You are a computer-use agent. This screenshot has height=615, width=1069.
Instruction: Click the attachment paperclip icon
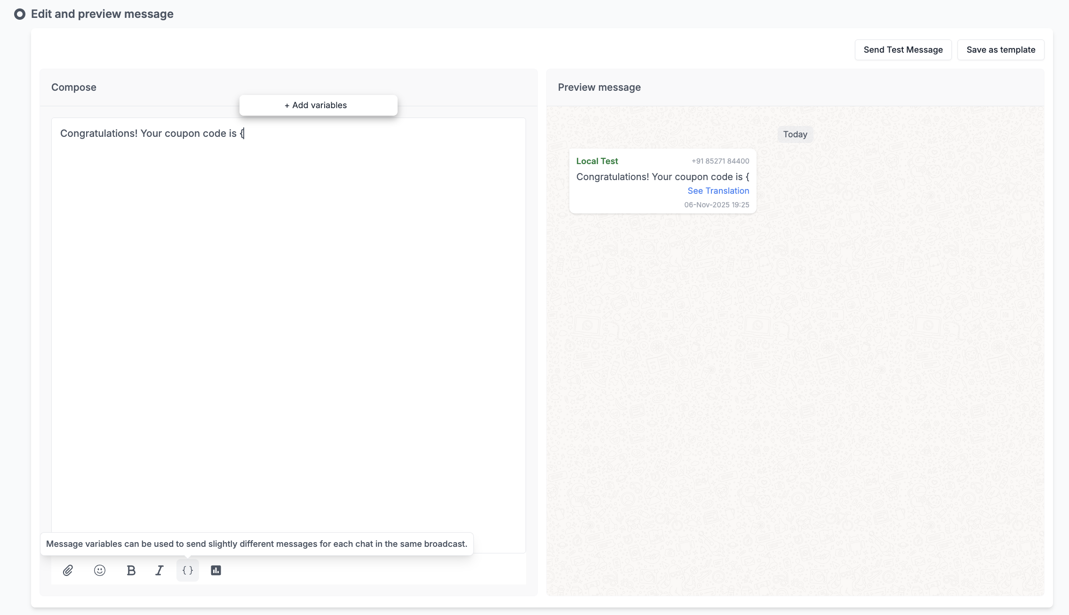(x=68, y=570)
